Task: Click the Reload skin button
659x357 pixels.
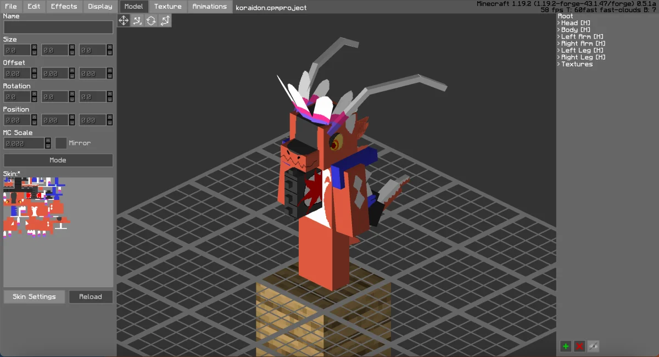Action: (91, 297)
